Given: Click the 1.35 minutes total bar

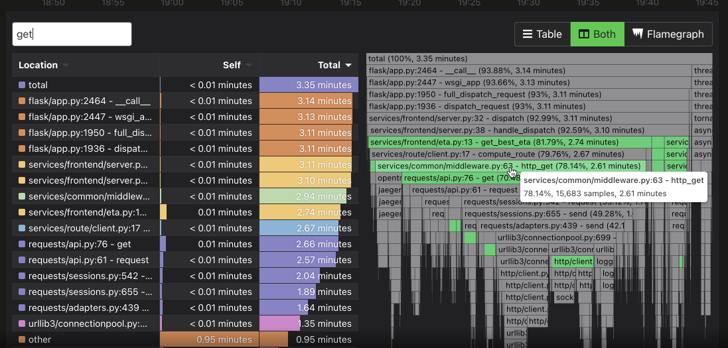Looking at the screenshot, I should pos(279,323).
